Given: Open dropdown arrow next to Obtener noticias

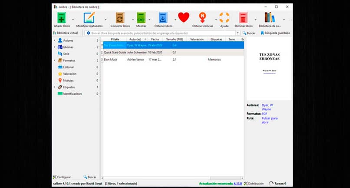Looking at the screenshot, I should point(216,20).
